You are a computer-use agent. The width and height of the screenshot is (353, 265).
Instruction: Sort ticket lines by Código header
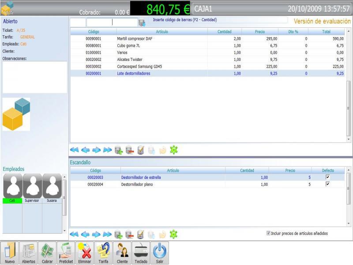coord(94,31)
